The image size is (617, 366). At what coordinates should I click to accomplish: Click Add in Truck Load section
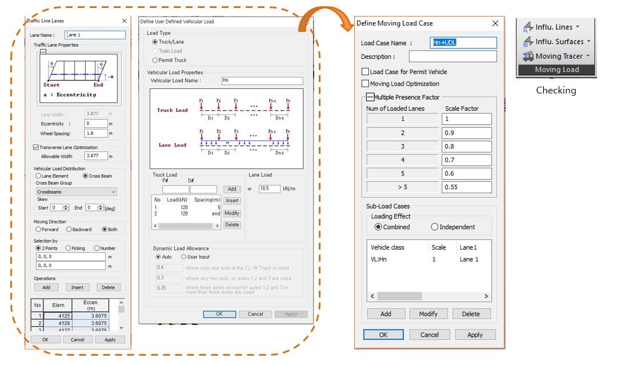pos(232,189)
